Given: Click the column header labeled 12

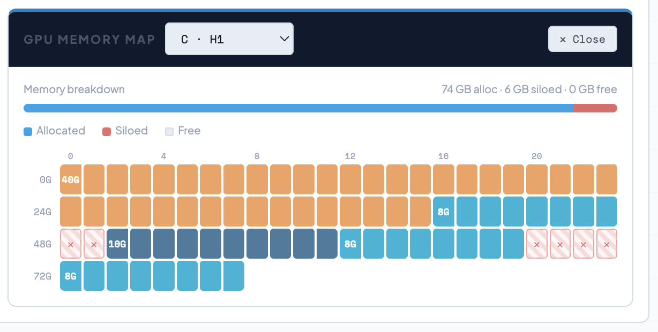Looking at the screenshot, I should 350,156.
